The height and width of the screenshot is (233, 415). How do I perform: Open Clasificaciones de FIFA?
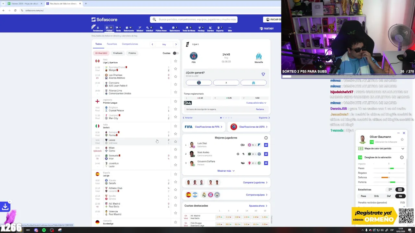(x=204, y=127)
